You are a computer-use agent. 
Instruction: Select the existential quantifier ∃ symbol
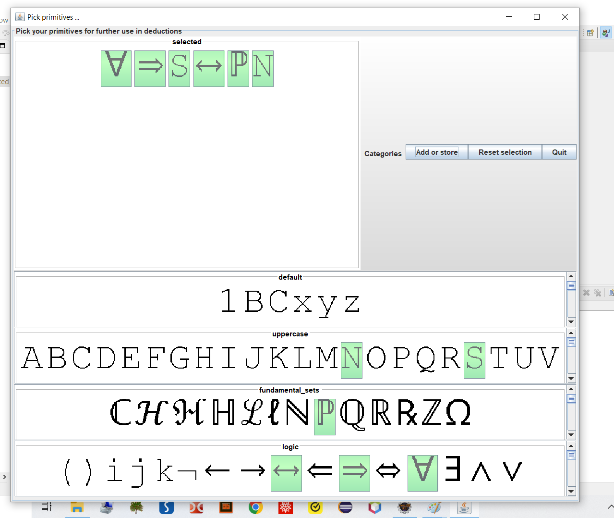[453, 469]
